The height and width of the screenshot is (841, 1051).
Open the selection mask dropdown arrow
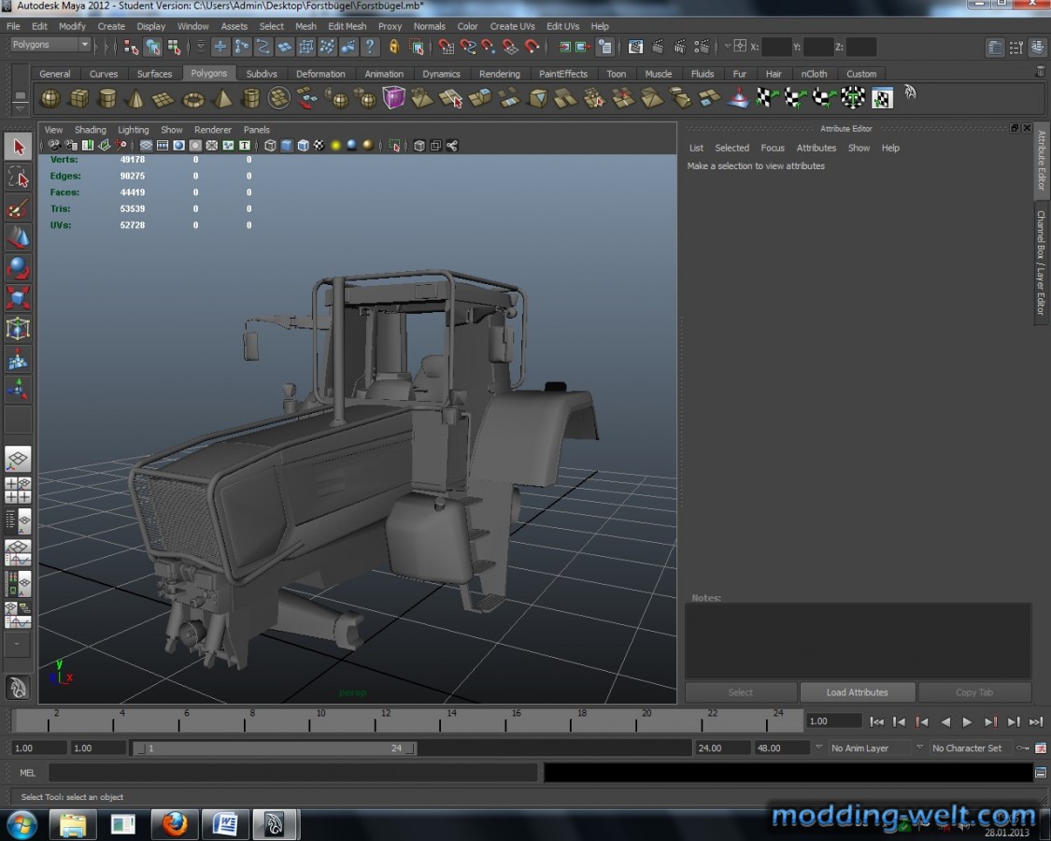(x=201, y=47)
